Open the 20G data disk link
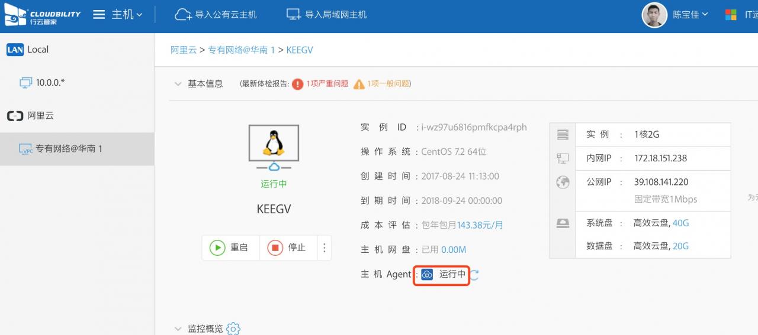Screen dimensions: 758x335 (x=681, y=246)
